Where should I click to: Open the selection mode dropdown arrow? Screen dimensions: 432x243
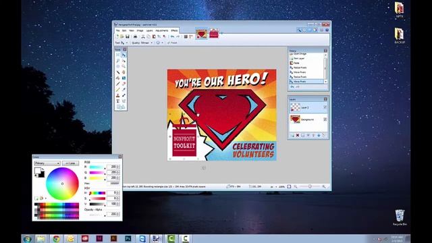(x=162, y=43)
